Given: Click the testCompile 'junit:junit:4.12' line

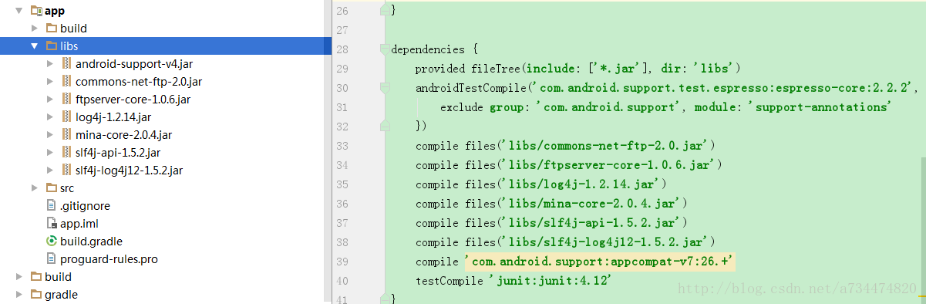Looking at the screenshot, I should [x=514, y=281].
